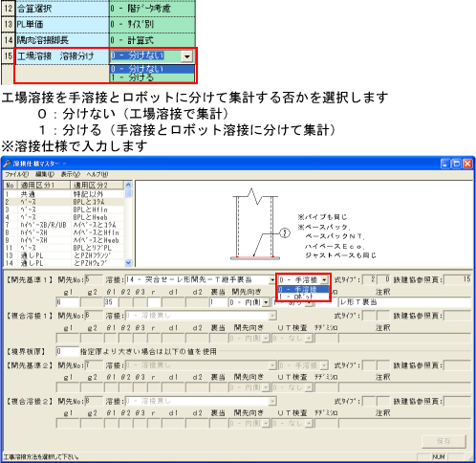Select list row 7 ハイベースB/R/UB
The height and width of the screenshot is (463, 476).
tap(64, 225)
